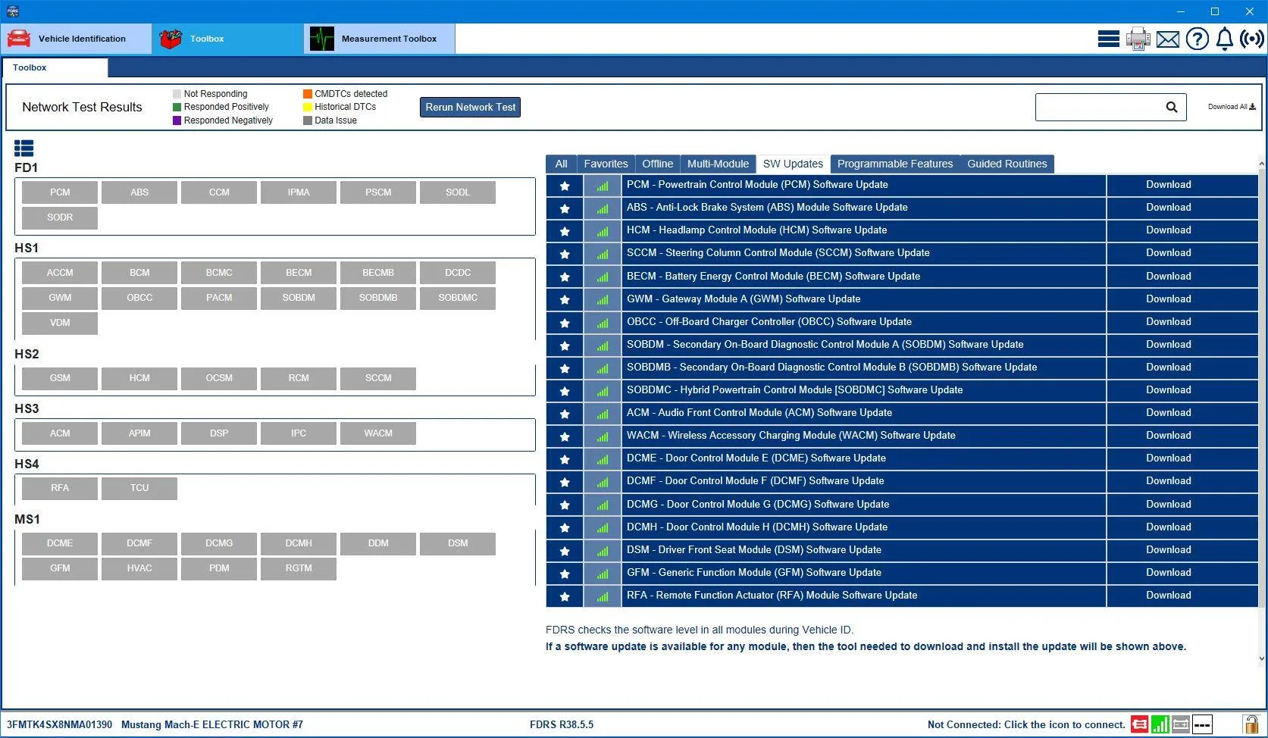Favorite the PCM Software Update star
The width and height of the screenshot is (1268, 738).
[x=565, y=186]
